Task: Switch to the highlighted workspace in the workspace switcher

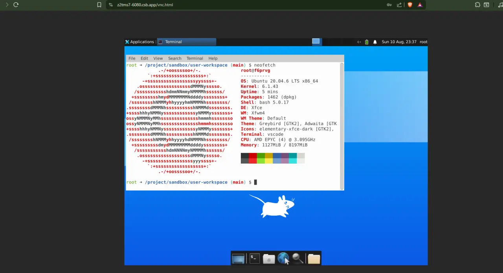Action: pyautogui.click(x=316, y=42)
